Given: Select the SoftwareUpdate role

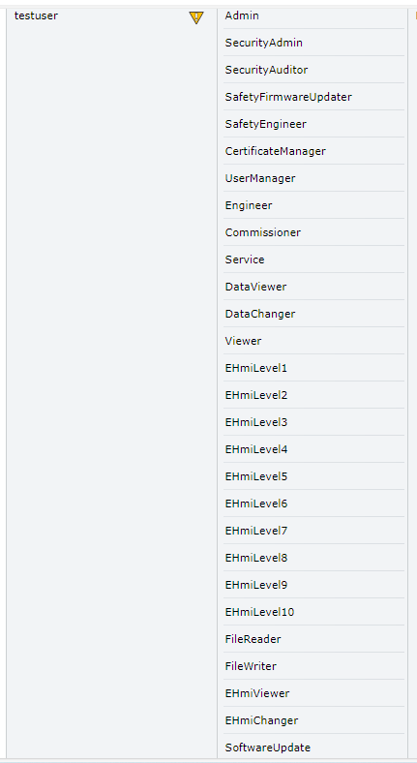Looking at the screenshot, I should point(268,748).
